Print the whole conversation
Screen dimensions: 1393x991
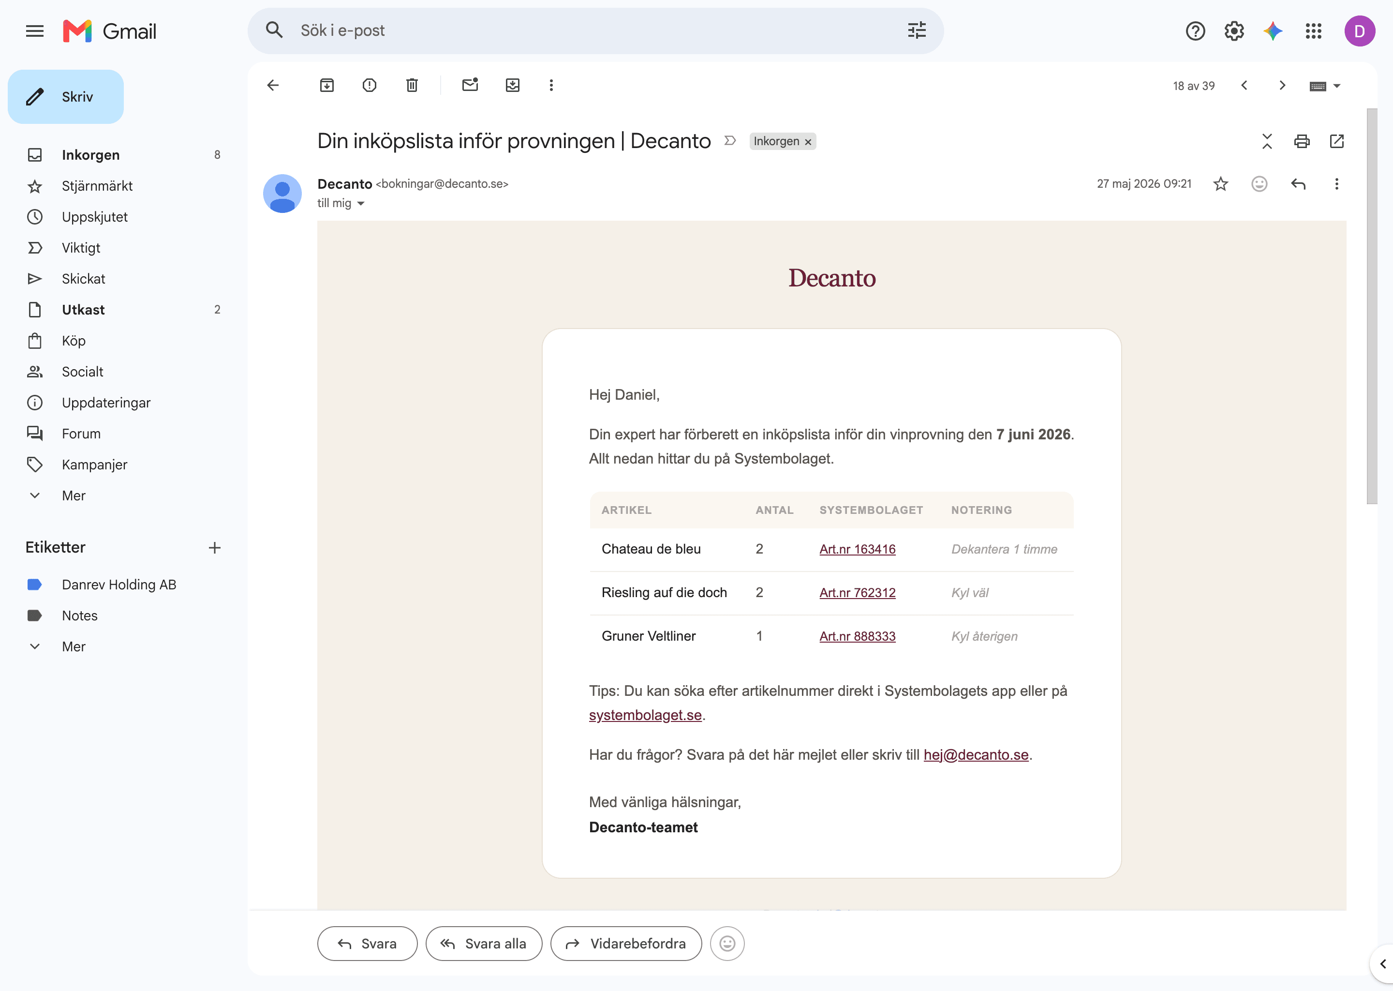tap(1302, 141)
